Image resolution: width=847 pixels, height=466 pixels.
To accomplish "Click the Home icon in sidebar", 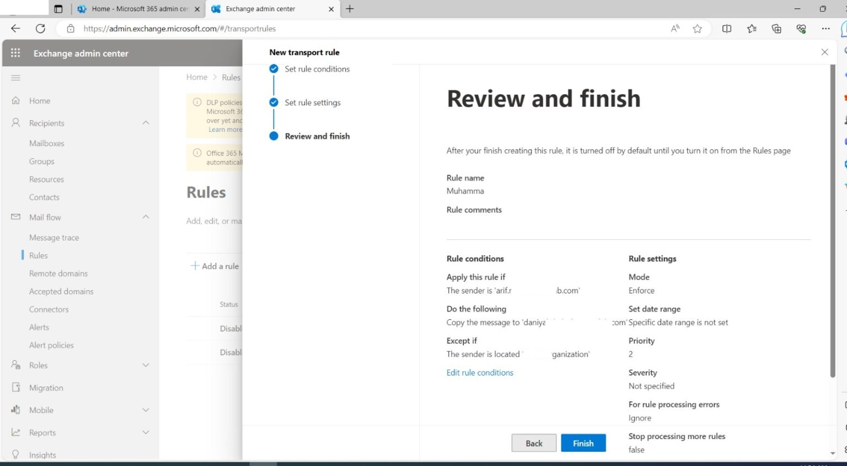I will (x=16, y=100).
